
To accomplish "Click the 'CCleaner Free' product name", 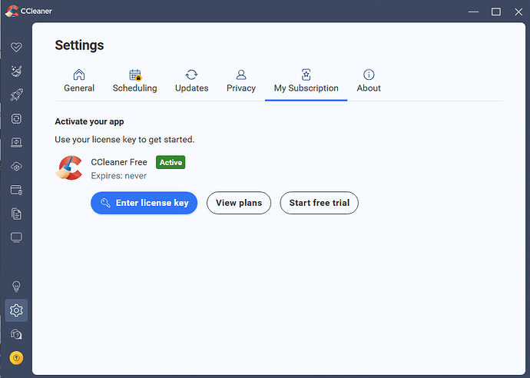I will click(119, 162).
